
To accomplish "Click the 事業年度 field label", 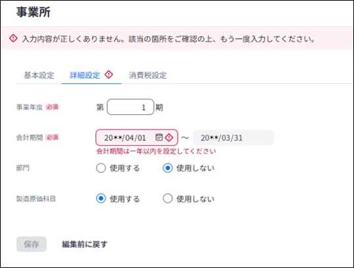I will pos(30,107).
